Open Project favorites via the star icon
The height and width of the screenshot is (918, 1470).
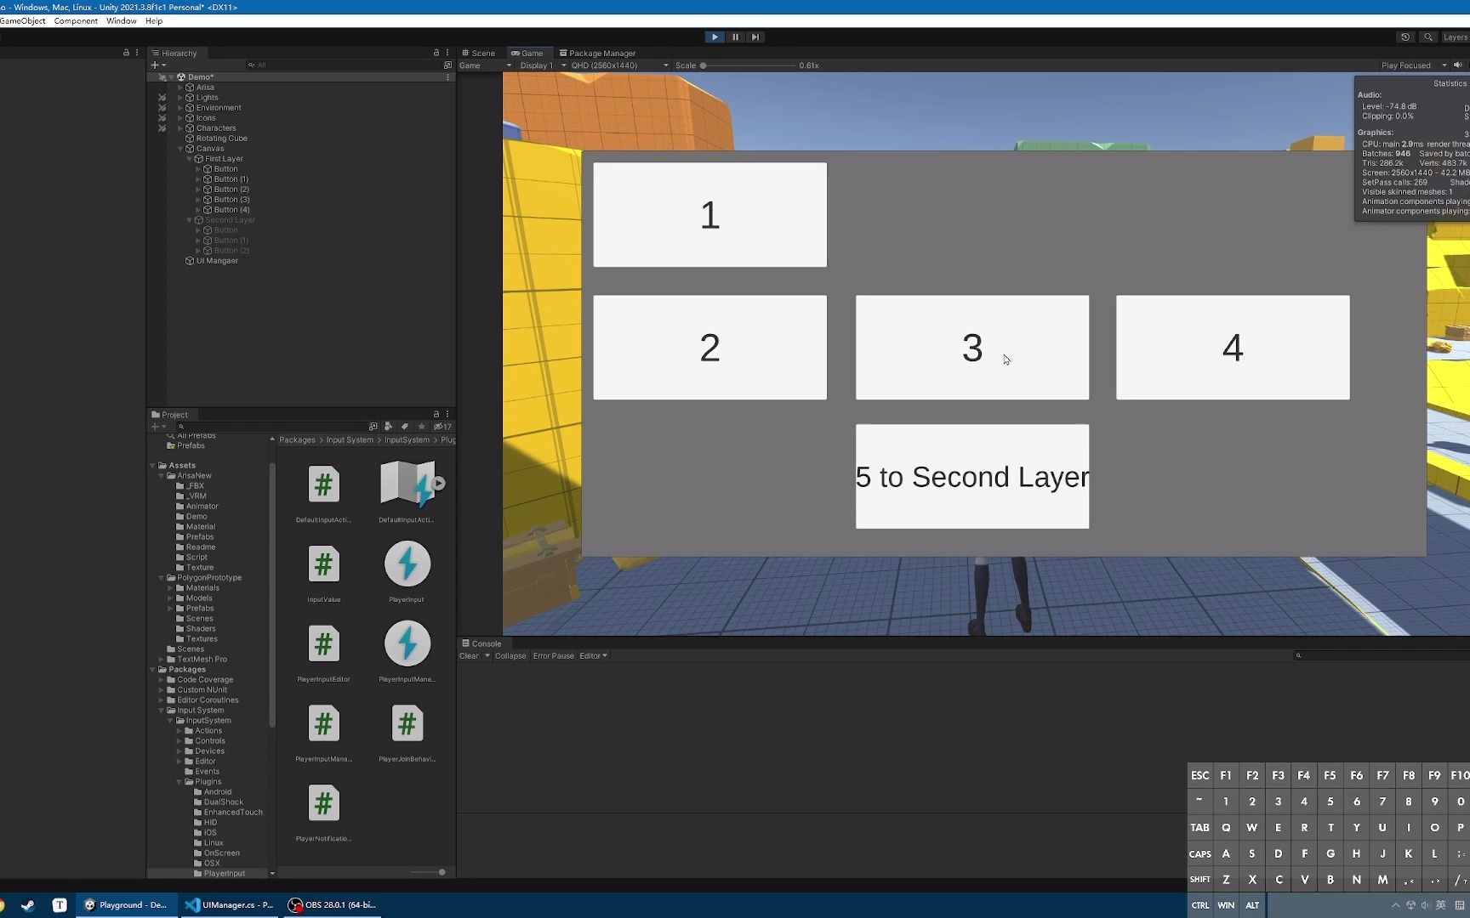(x=421, y=427)
